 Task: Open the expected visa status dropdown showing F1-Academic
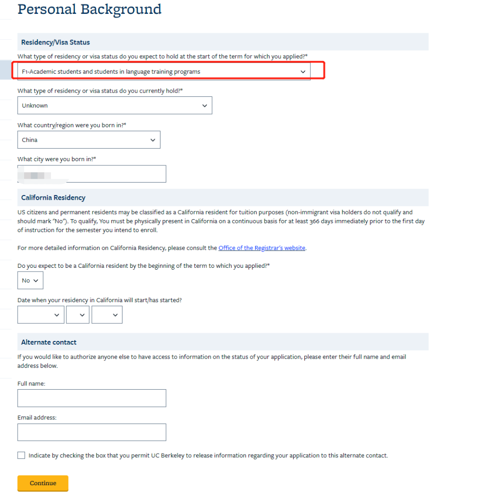[164, 72]
